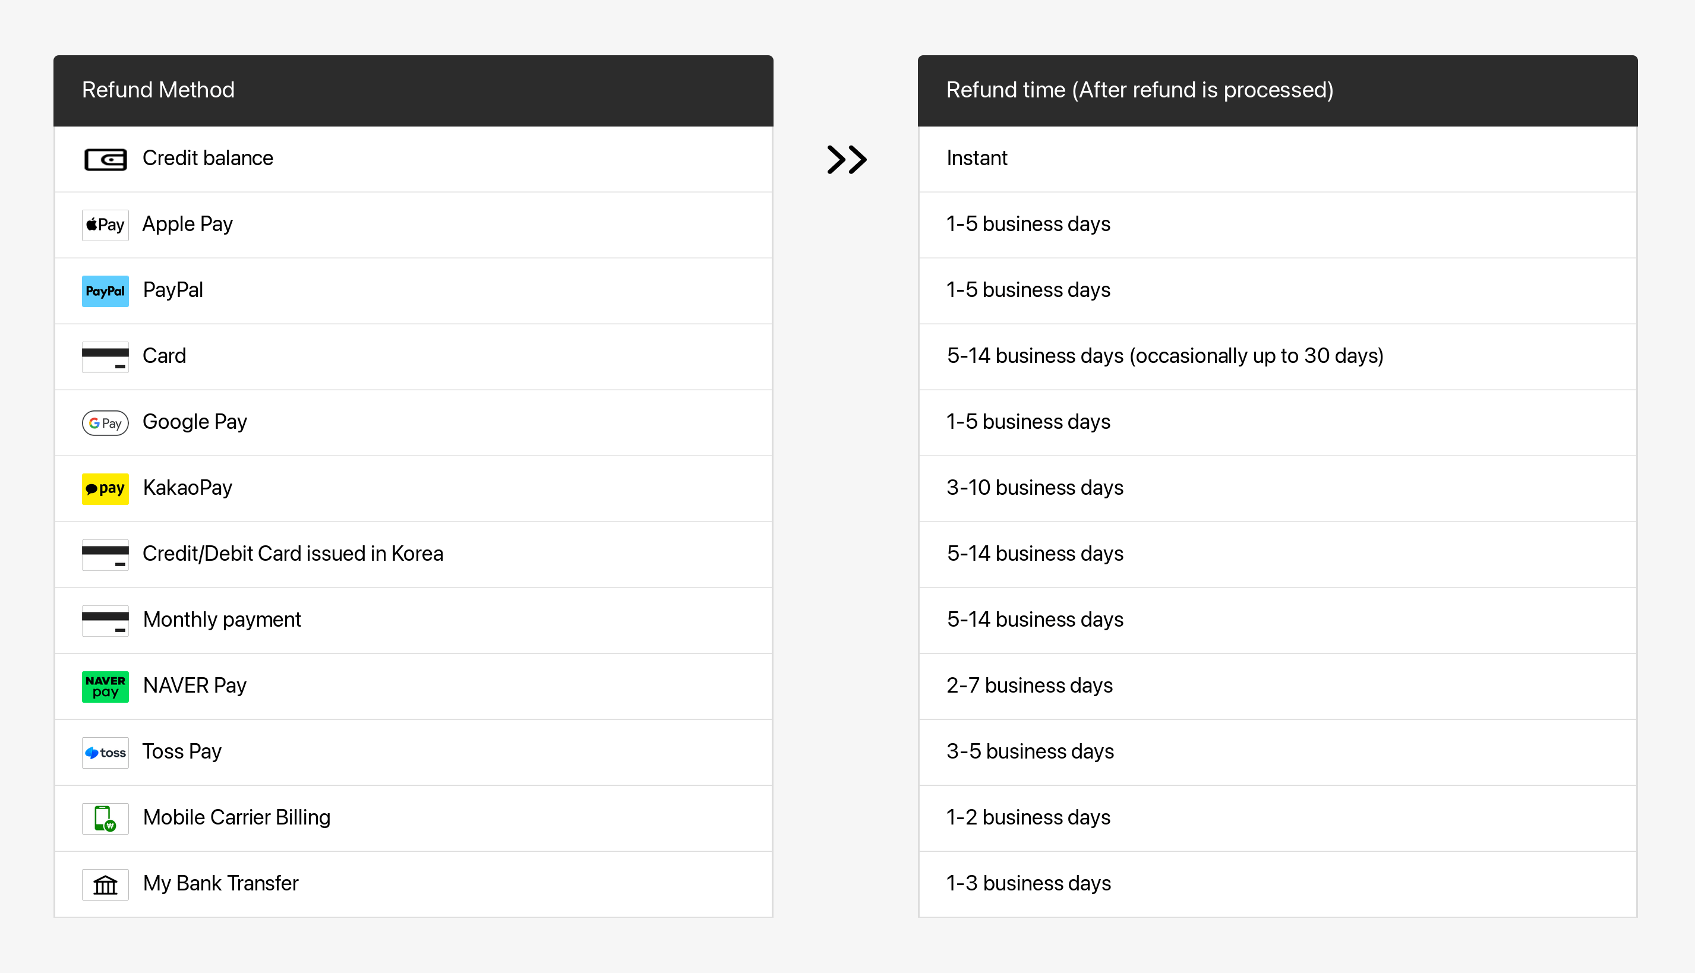The height and width of the screenshot is (973, 1695).
Task: Click the Credit balance wallet icon
Action: pyautogui.click(x=105, y=159)
